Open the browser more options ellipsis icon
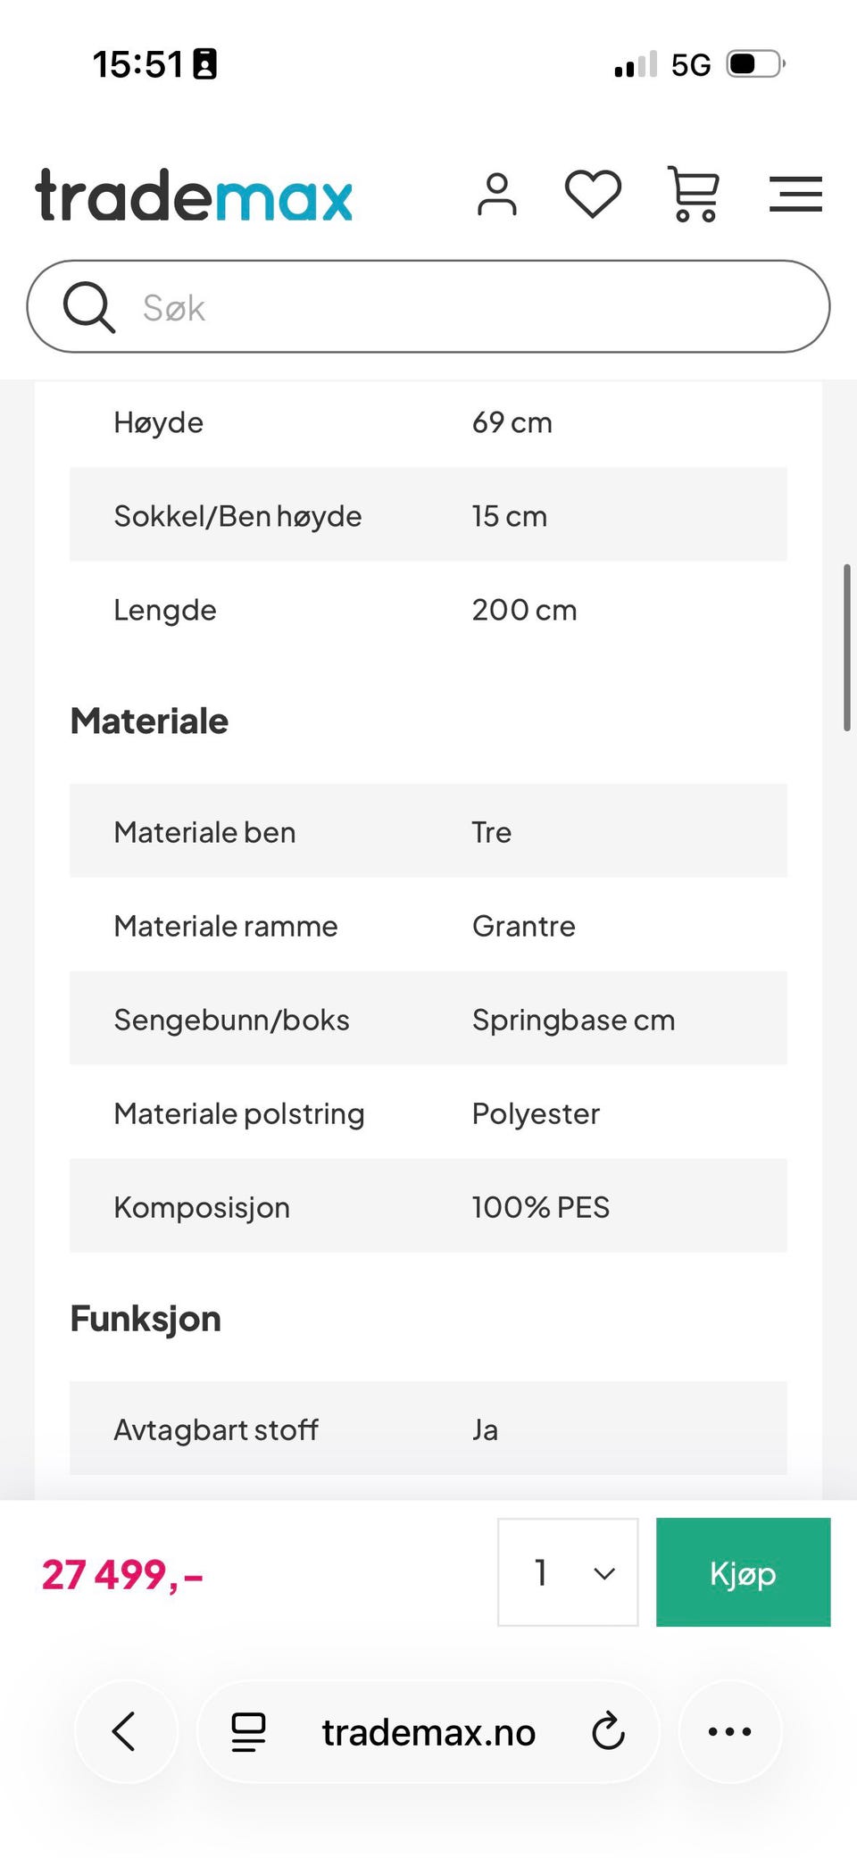This screenshot has height=1858, width=857. [729, 1730]
